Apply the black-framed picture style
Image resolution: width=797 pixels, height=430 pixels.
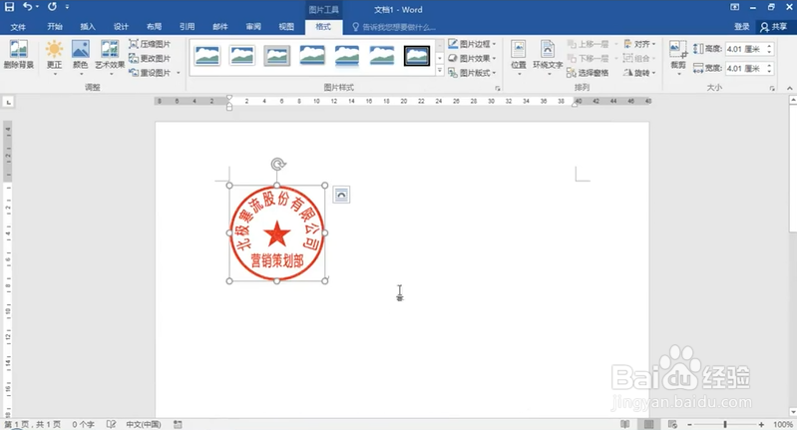[x=417, y=56]
